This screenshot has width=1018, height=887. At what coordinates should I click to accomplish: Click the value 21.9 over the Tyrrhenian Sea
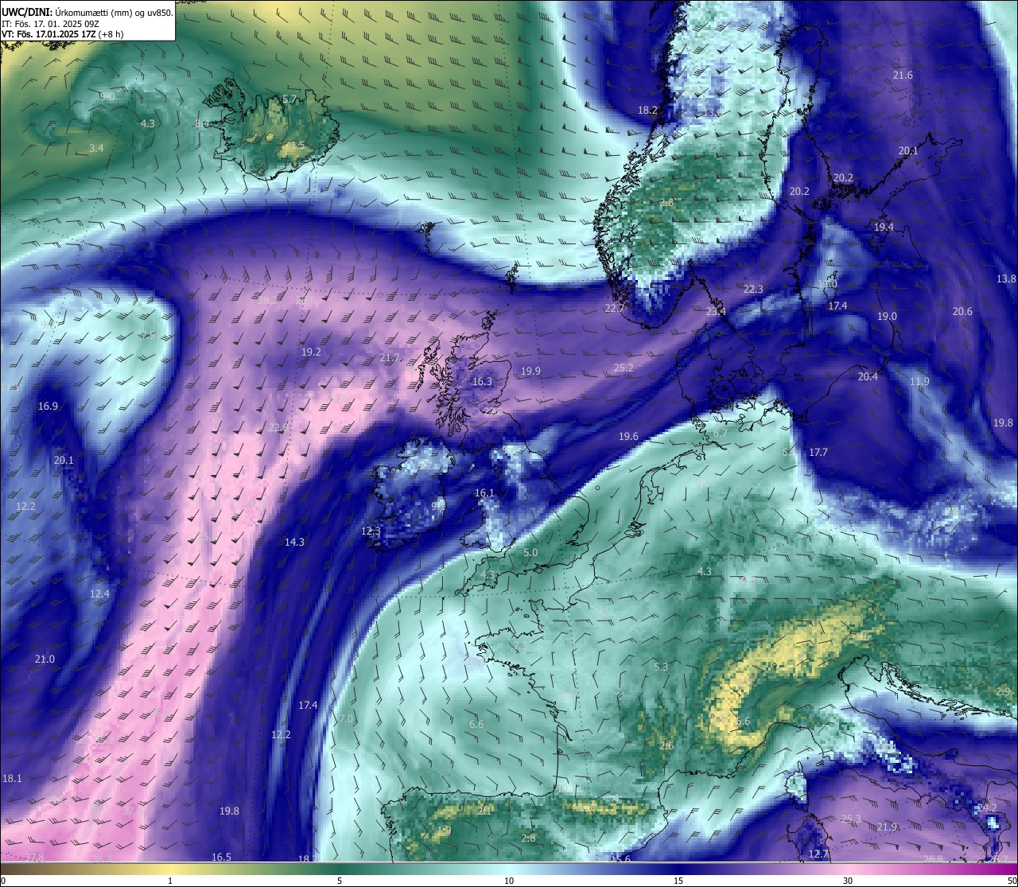pyautogui.click(x=887, y=827)
